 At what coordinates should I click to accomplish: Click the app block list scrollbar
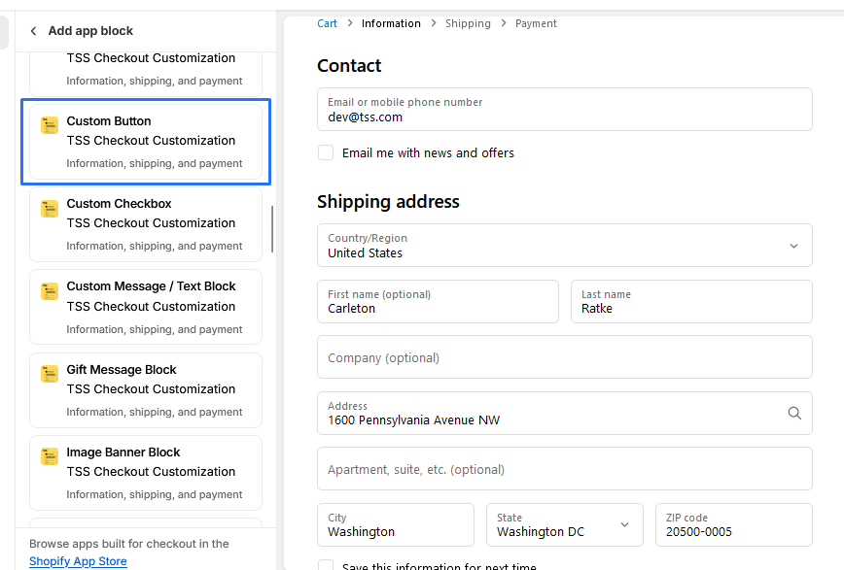(272, 229)
